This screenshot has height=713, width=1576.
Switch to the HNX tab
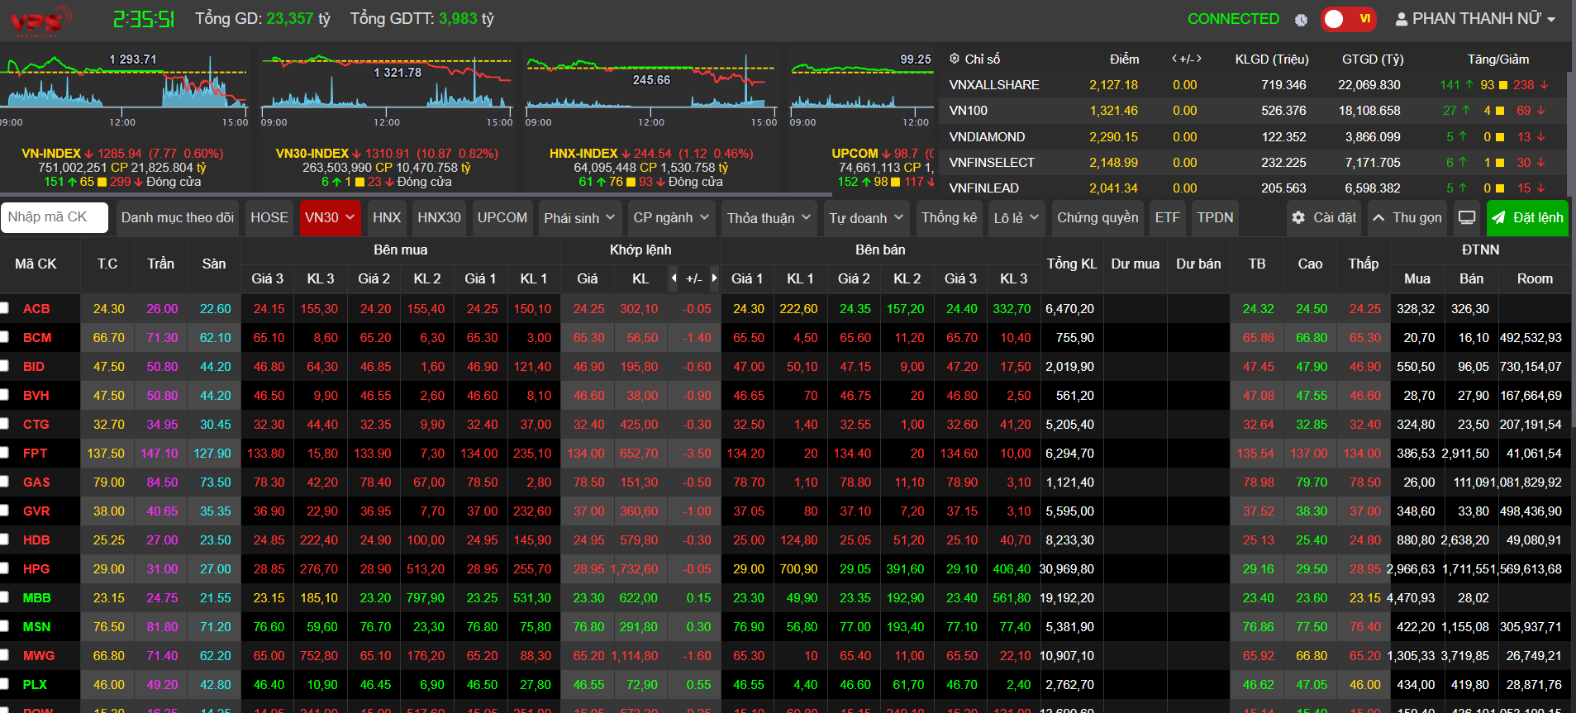pyautogui.click(x=387, y=217)
